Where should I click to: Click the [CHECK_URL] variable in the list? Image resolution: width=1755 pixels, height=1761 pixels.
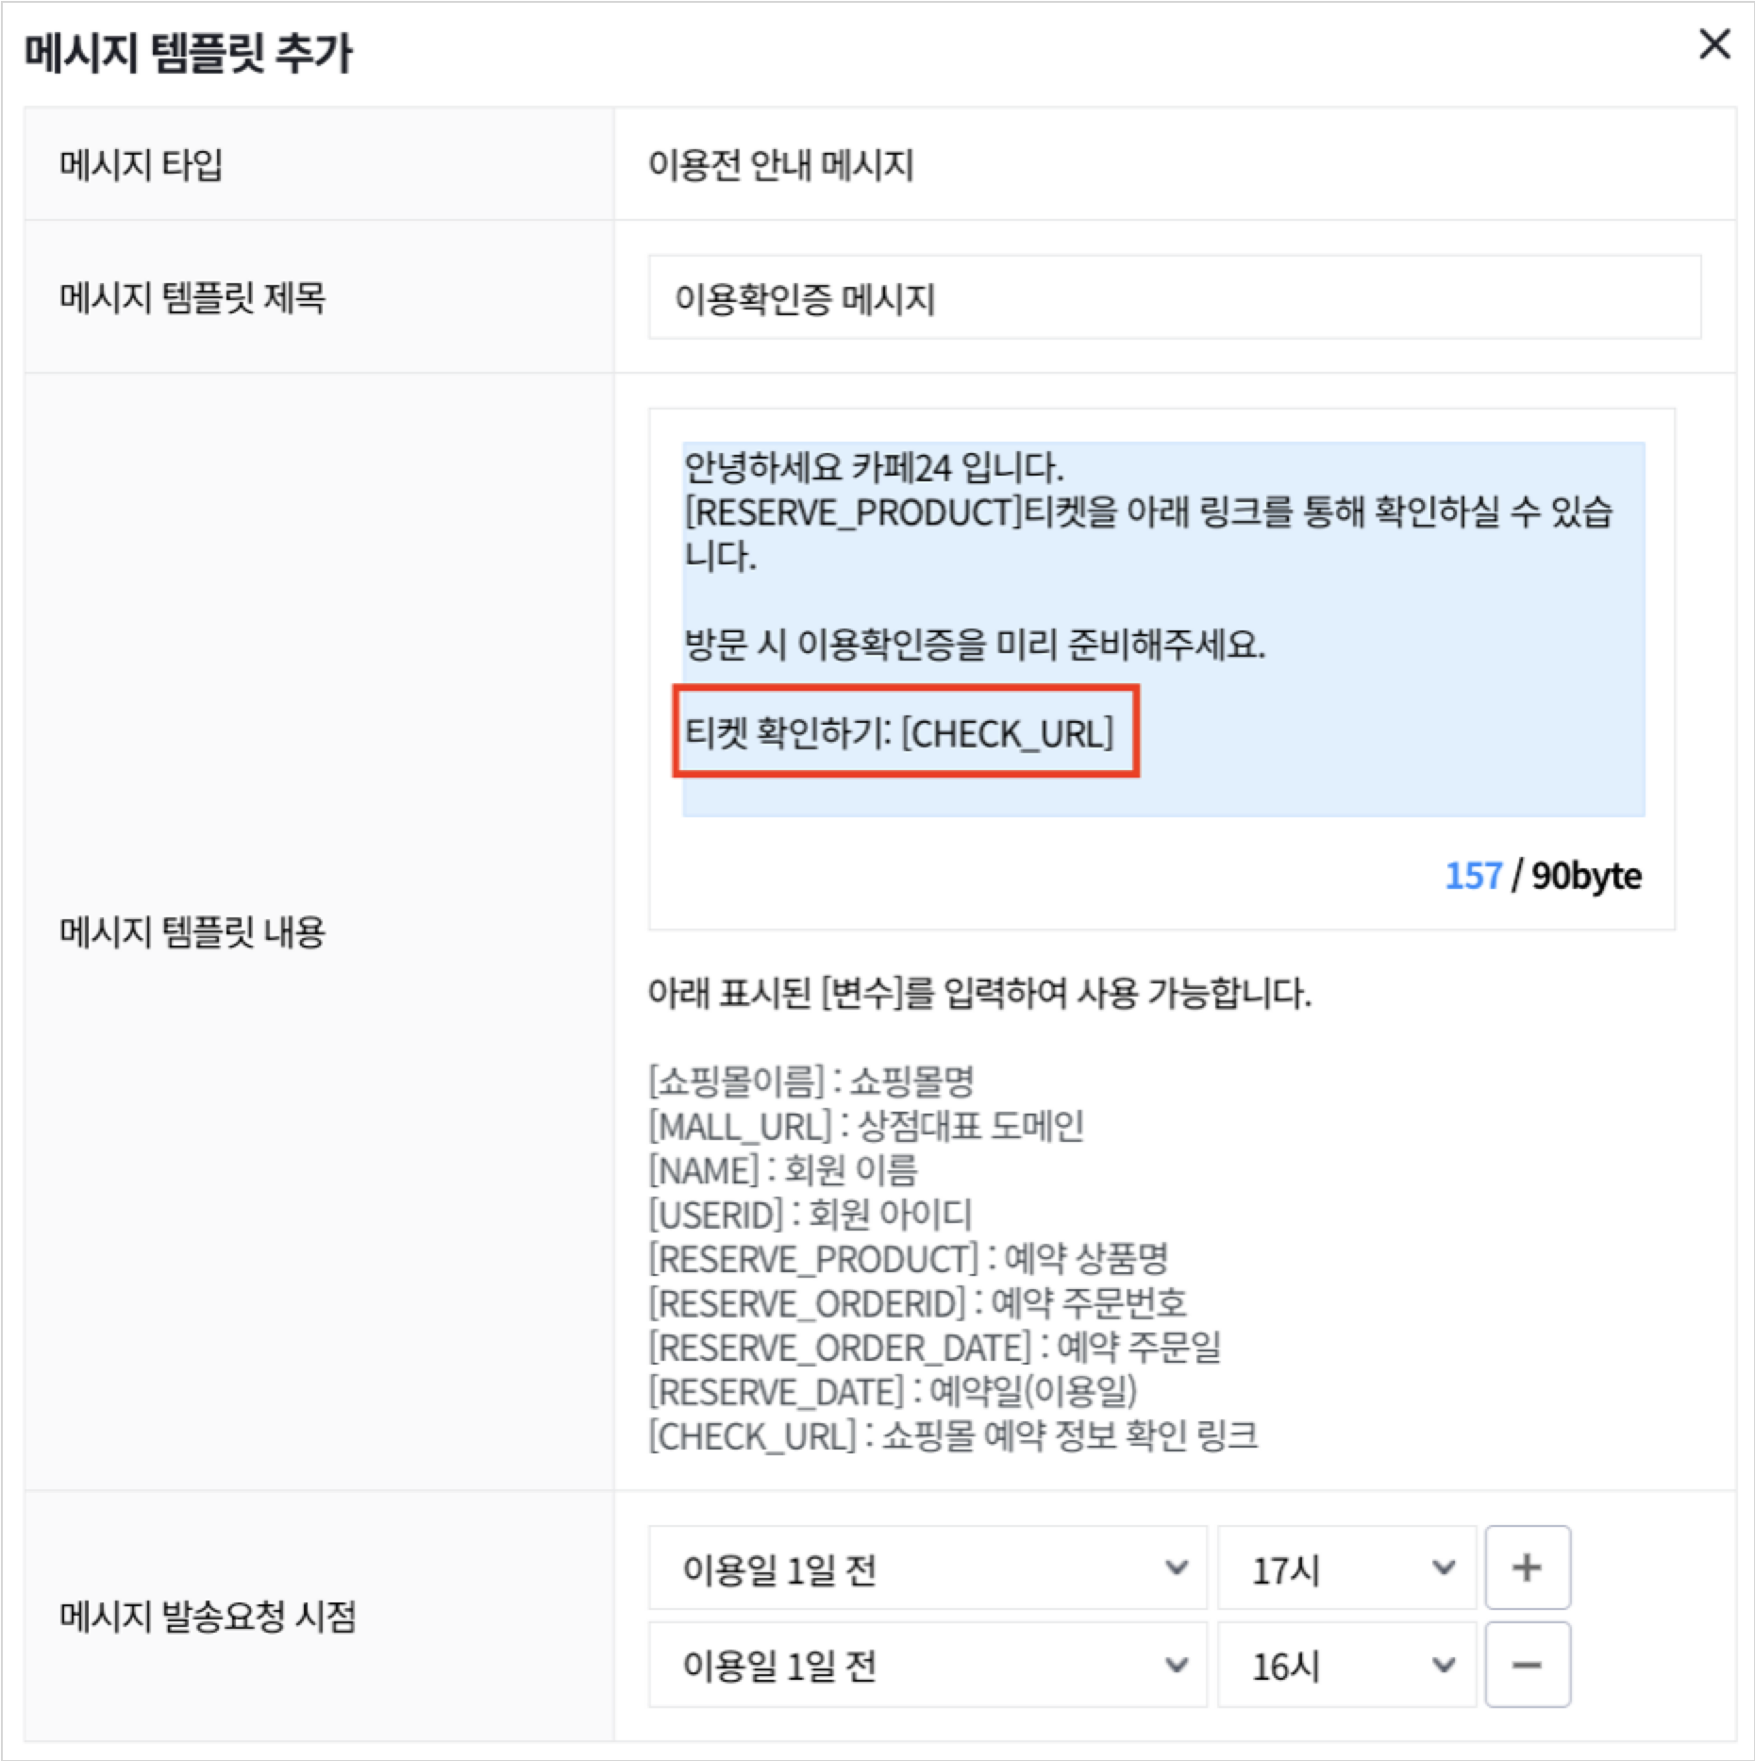click(x=953, y=1435)
